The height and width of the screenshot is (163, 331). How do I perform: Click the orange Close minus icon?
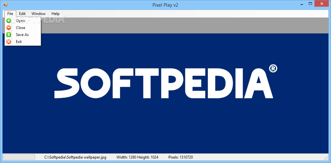9,28
